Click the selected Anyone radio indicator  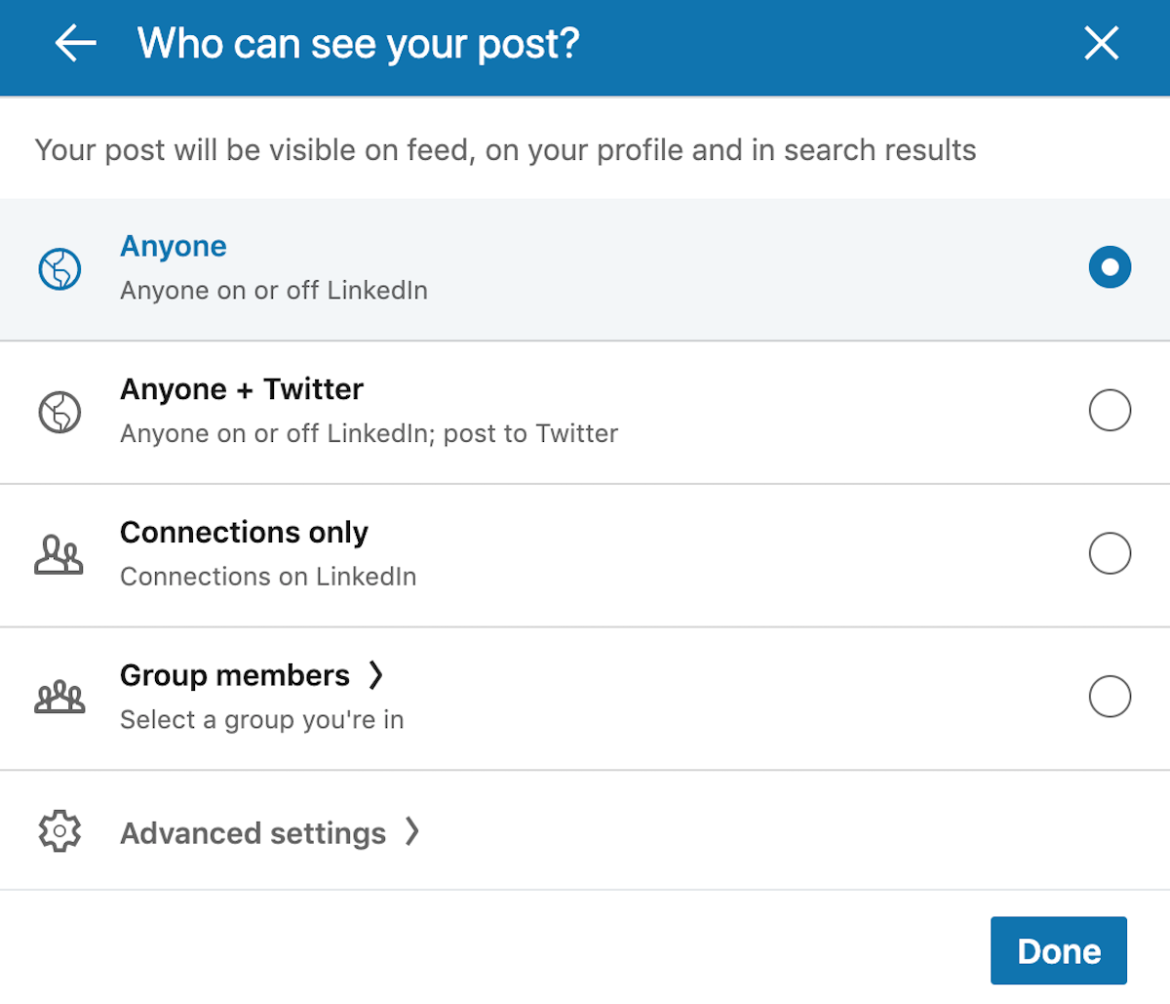click(1110, 267)
